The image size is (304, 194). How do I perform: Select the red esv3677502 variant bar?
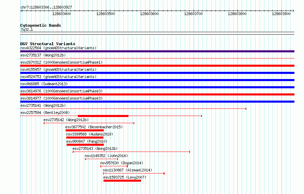pyautogui.click(x=85, y=130)
